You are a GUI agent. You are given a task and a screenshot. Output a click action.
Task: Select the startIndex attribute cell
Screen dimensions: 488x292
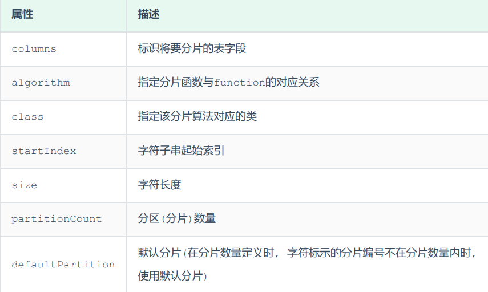pyautogui.click(x=44, y=151)
